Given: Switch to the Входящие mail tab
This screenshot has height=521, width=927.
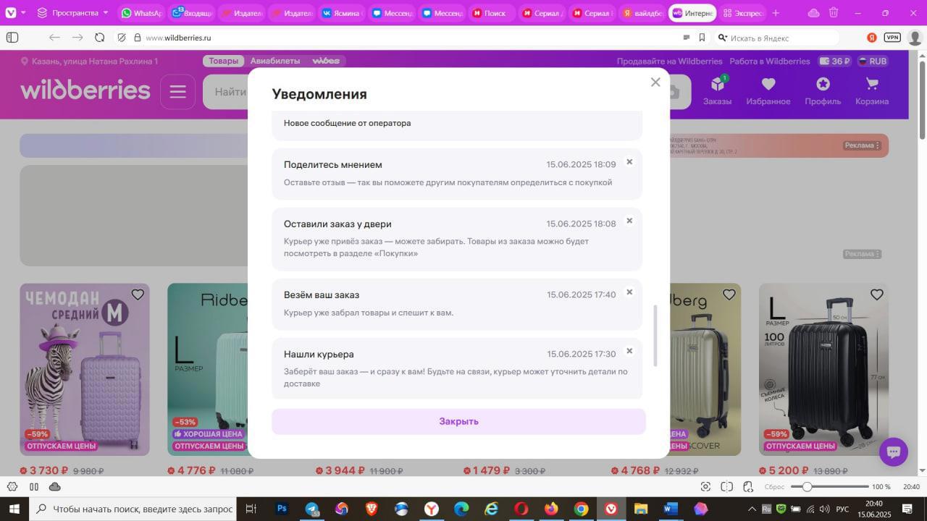Looking at the screenshot, I should click(x=190, y=13).
